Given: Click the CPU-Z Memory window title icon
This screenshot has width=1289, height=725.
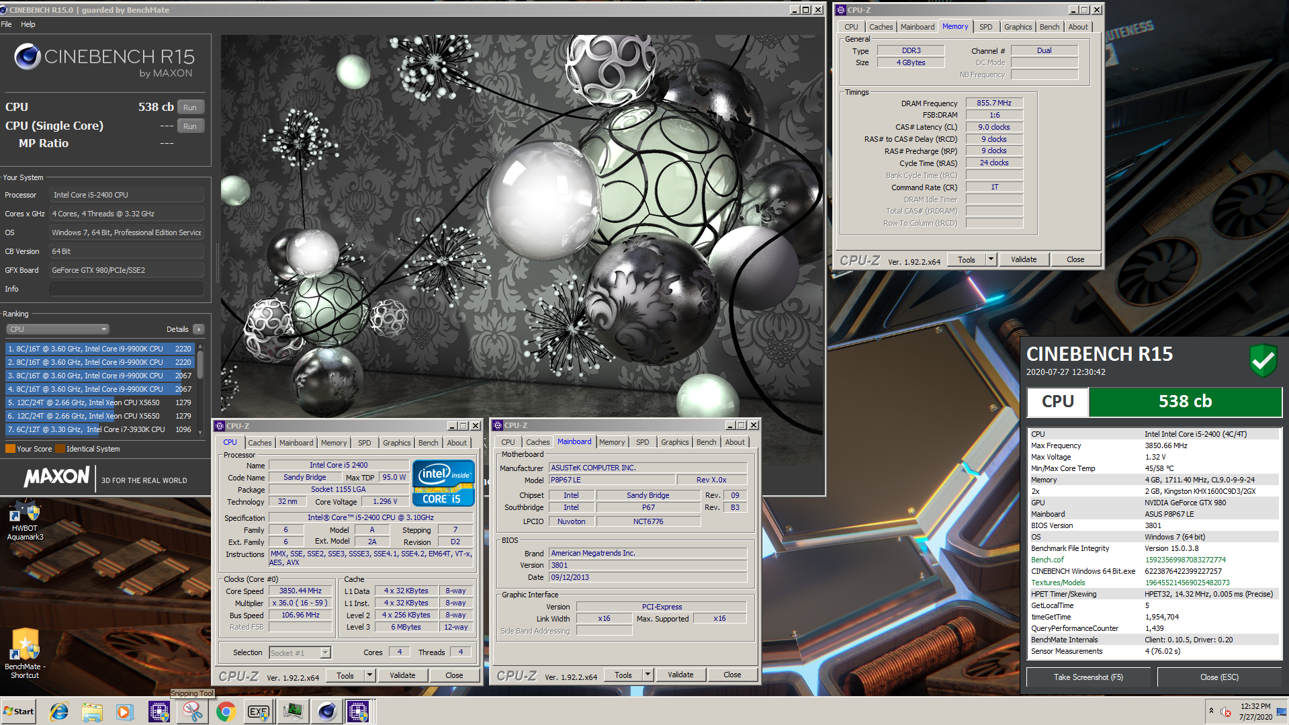Looking at the screenshot, I should [840, 10].
